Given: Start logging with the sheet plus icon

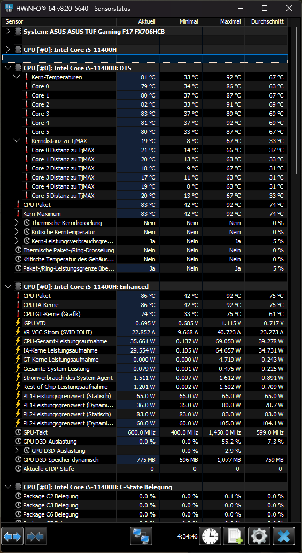Looking at the screenshot, I should (x=235, y=536).
